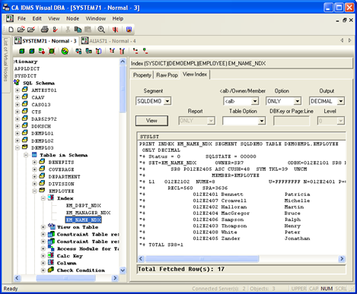Click the red-and-green tree icon left of the last
This screenshot has width=360, height=297.
[135, 52]
